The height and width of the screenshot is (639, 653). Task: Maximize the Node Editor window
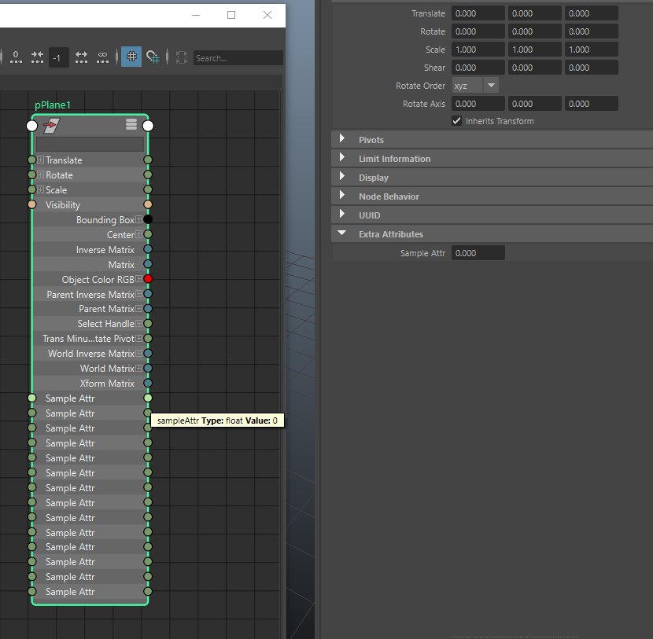(x=231, y=16)
